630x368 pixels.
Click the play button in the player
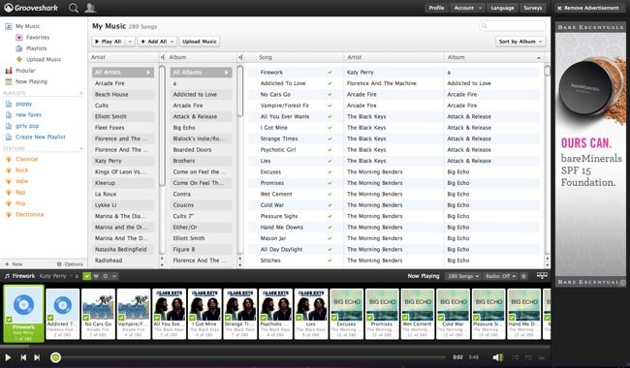[x=8, y=357]
